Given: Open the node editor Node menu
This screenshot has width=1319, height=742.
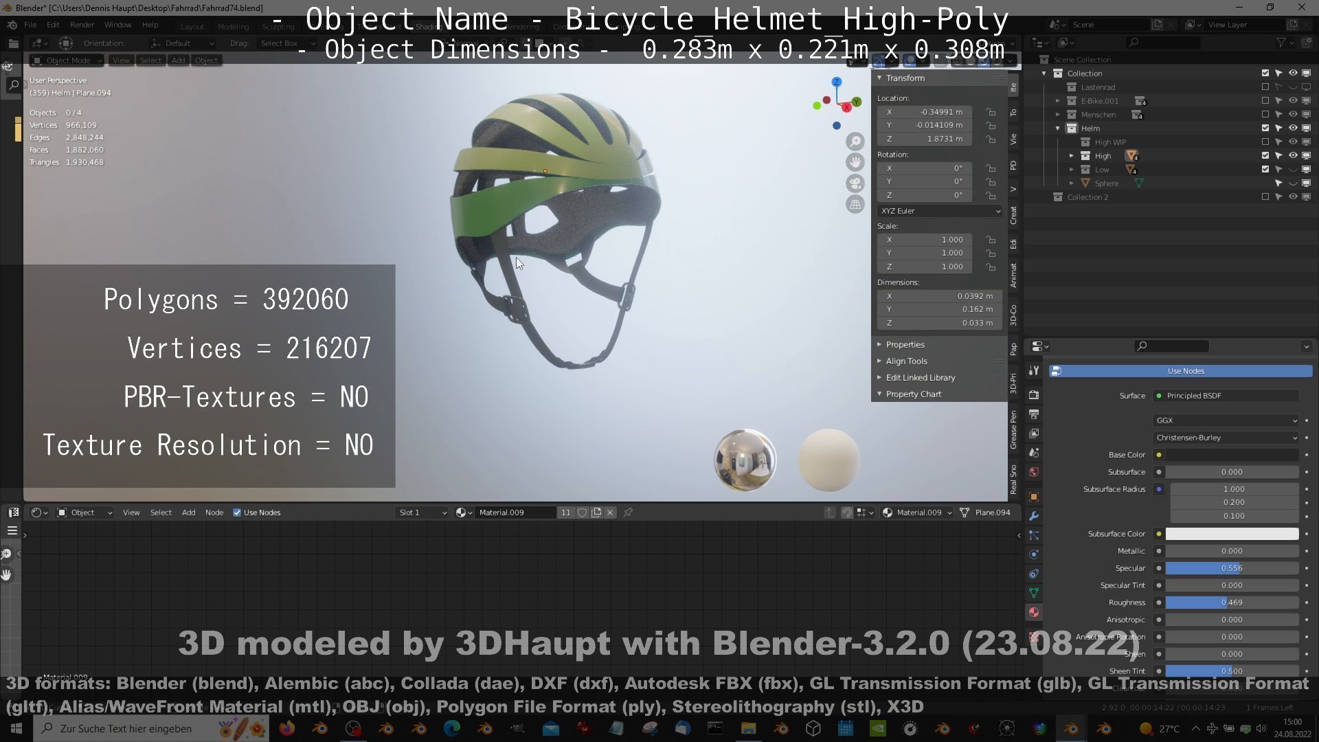Looking at the screenshot, I should tap(214, 513).
